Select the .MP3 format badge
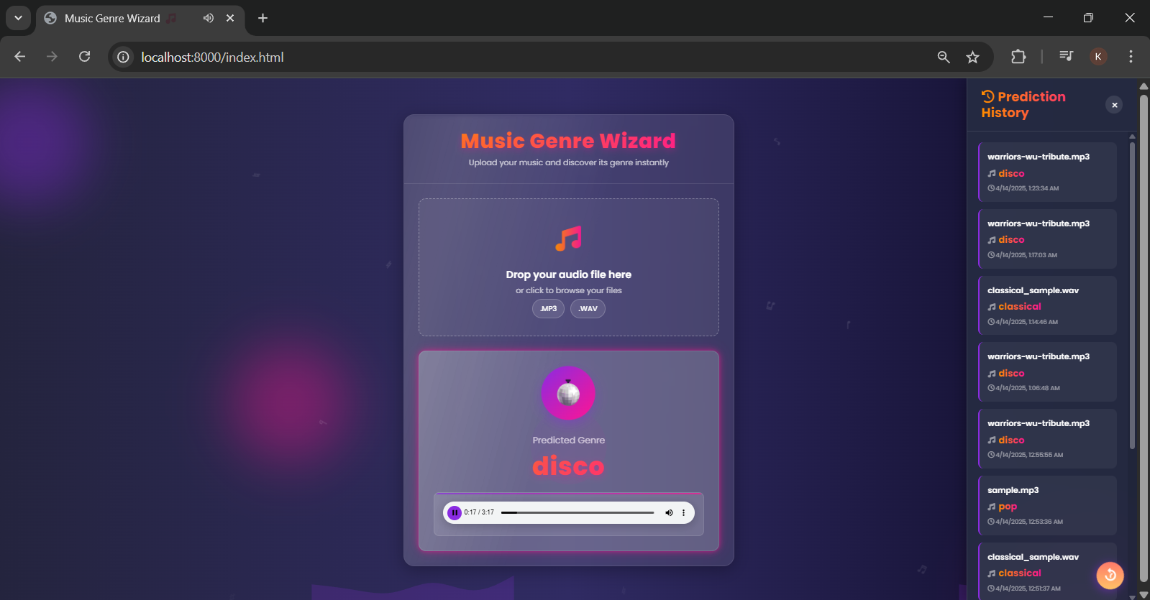The height and width of the screenshot is (600, 1150). pyautogui.click(x=548, y=309)
